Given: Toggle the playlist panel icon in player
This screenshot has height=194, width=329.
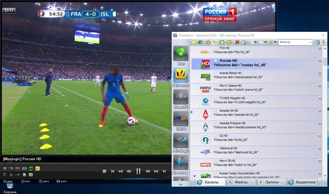Looking at the screenshot, I should click(x=4, y=169).
